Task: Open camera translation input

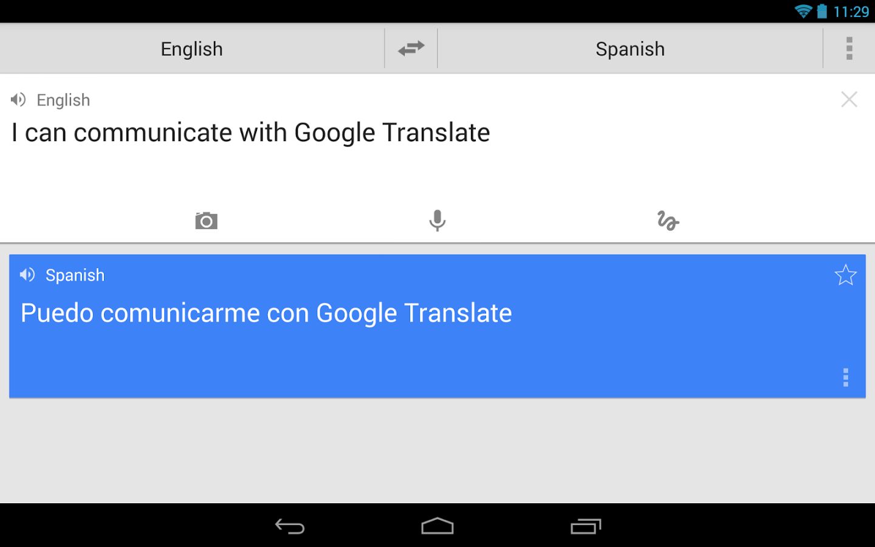Action: (x=206, y=221)
